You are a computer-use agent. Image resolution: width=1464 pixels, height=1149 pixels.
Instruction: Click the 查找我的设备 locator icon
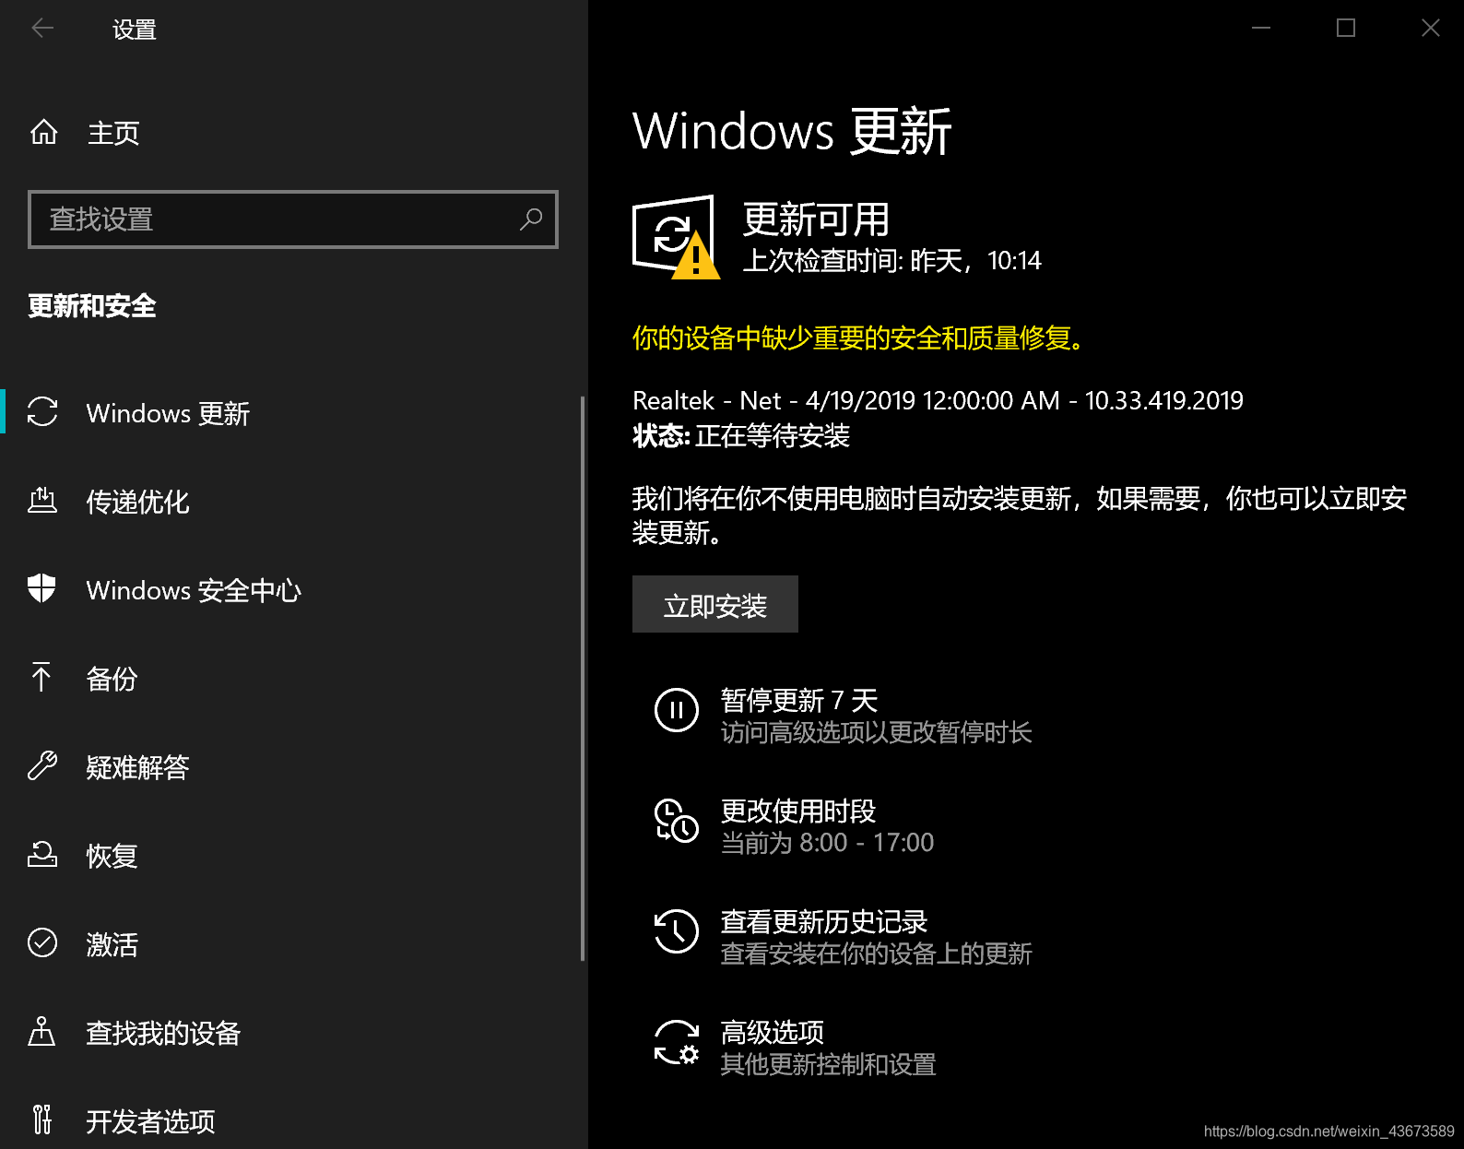click(x=41, y=1031)
